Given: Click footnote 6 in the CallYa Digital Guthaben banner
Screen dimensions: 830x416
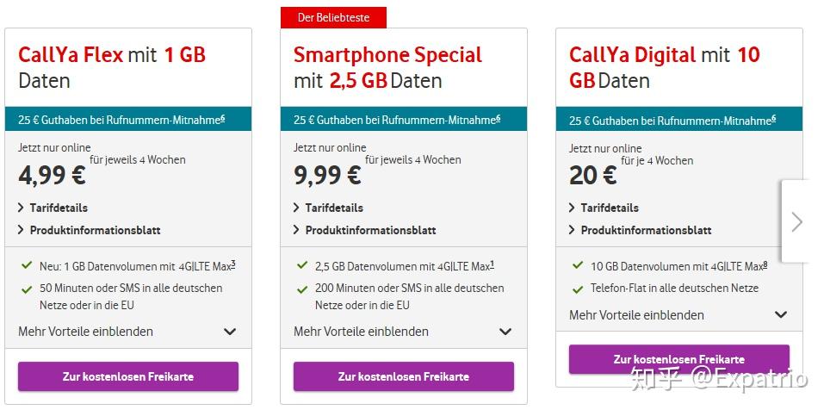Looking at the screenshot, I should click(x=773, y=119).
